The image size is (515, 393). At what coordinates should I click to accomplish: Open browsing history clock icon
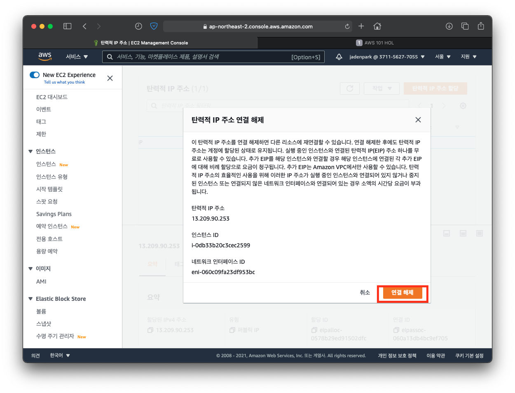pyautogui.click(x=138, y=26)
